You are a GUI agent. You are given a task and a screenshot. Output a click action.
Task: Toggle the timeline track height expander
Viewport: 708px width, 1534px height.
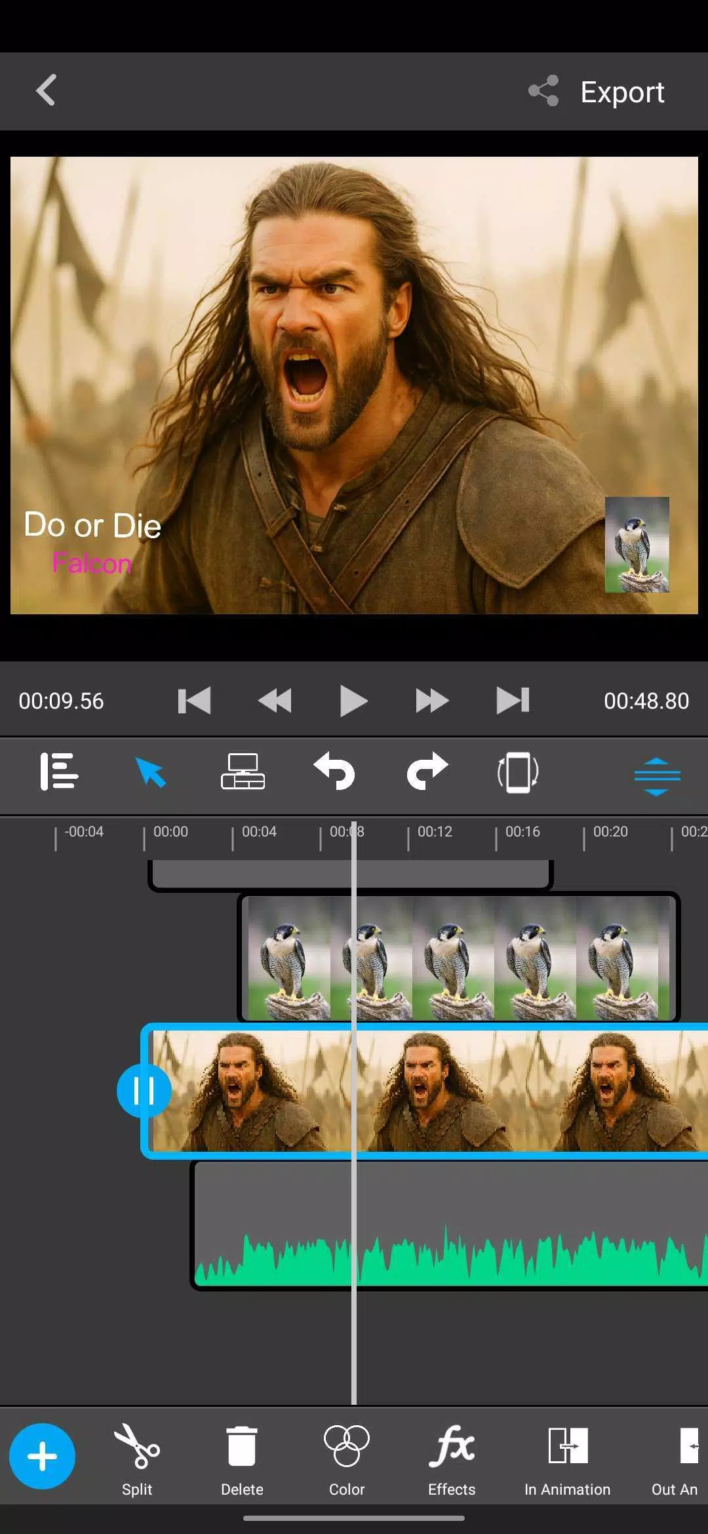pyautogui.click(x=657, y=776)
